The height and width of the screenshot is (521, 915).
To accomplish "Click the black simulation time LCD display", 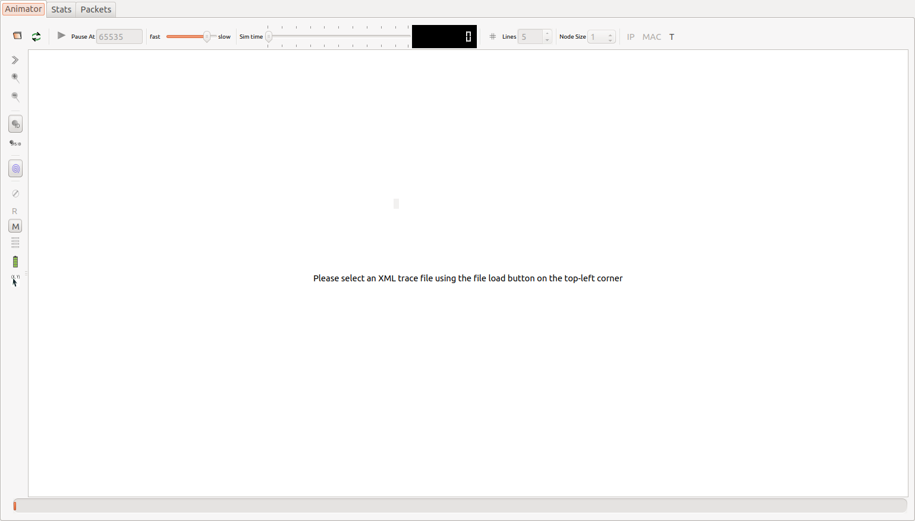I will pyautogui.click(x=444, y=37).
